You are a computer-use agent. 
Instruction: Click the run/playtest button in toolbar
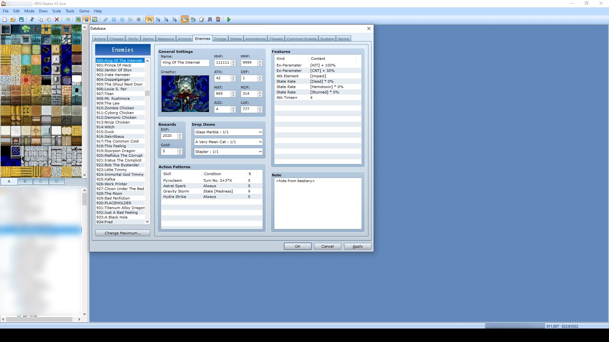(228, 19)
